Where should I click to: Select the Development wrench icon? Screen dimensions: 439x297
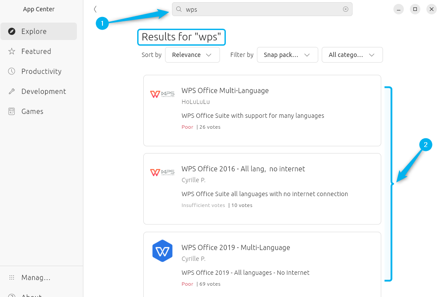click(12, 91)
